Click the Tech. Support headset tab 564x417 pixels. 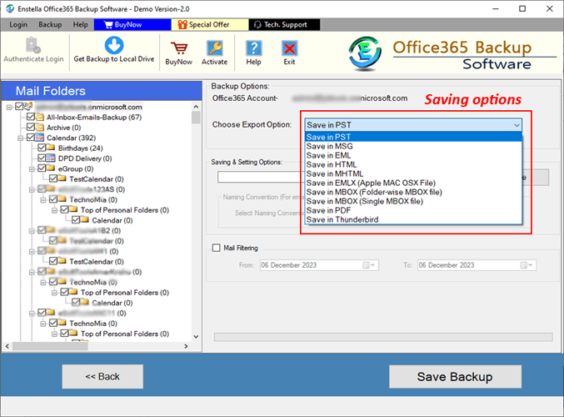click(284, 24)
